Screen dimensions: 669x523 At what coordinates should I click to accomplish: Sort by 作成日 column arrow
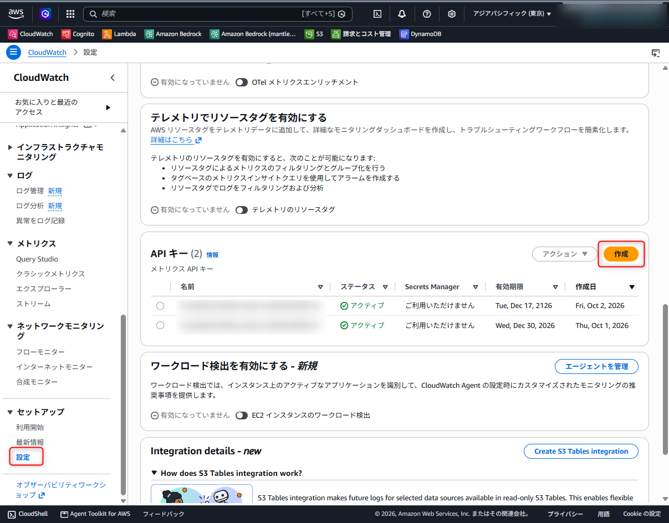(632, 287)
